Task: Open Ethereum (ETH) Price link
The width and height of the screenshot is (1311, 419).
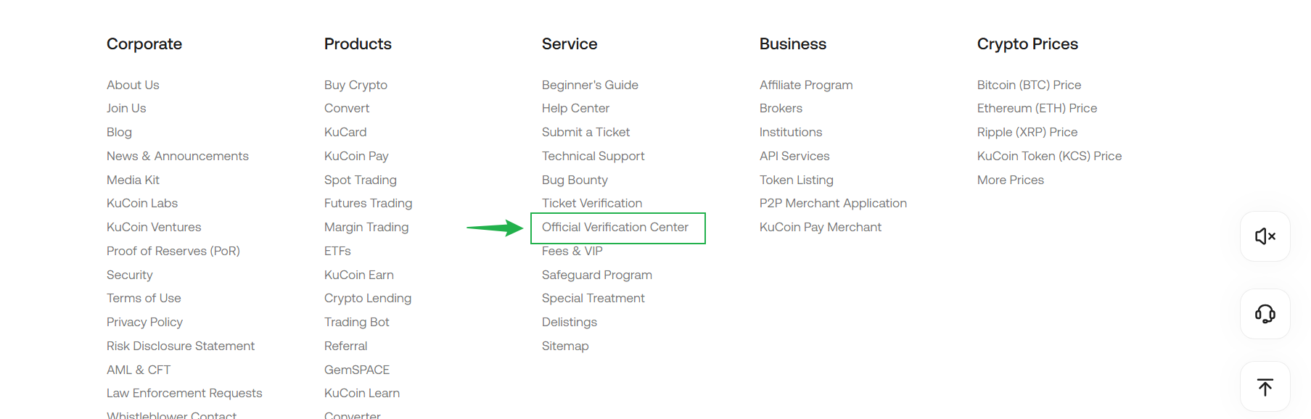Action: pos(1037,109)
